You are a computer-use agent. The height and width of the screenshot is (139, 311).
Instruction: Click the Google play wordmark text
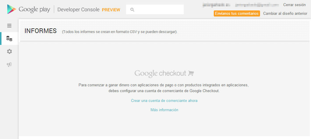34,10
